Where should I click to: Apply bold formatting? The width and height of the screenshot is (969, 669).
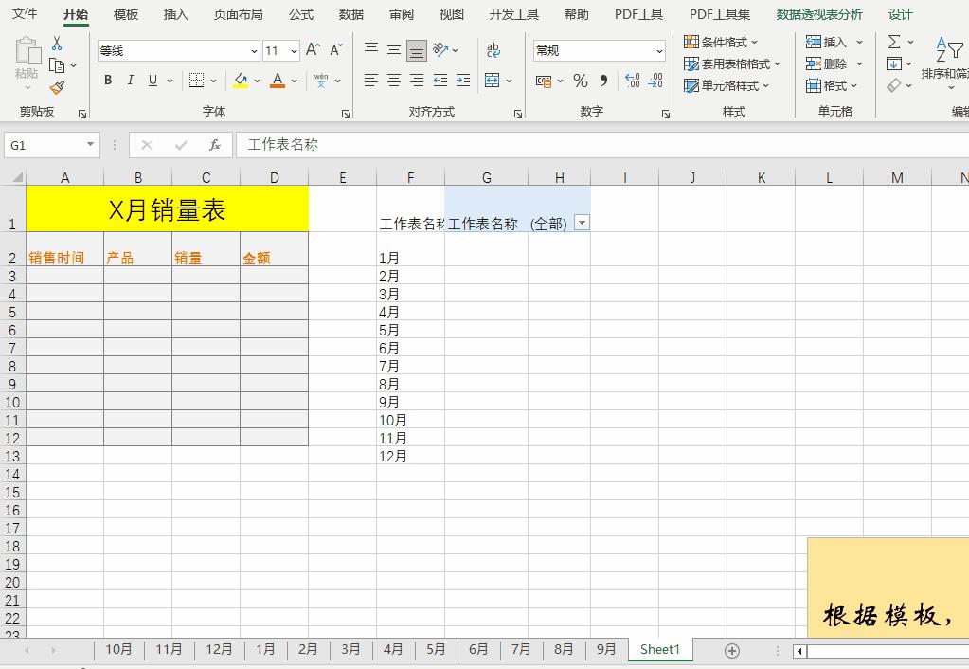point(107,80)
